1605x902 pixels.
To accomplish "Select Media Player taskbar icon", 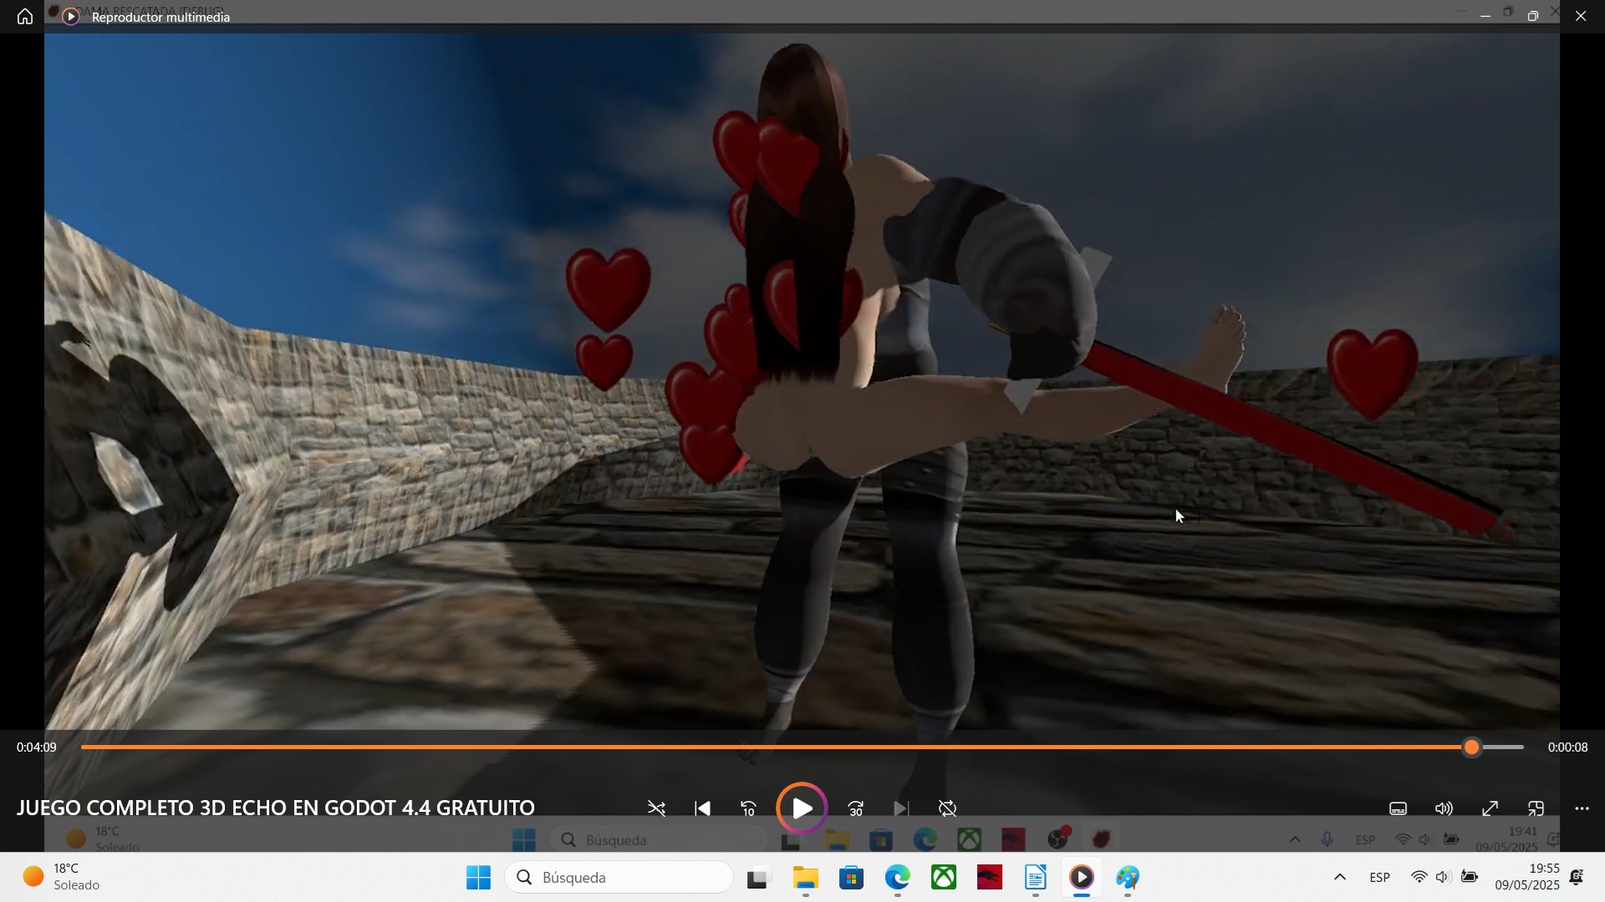I will [x=1082, y=878].
